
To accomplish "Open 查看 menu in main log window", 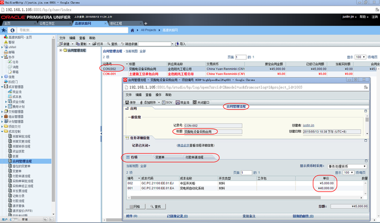I will (82, 38).
